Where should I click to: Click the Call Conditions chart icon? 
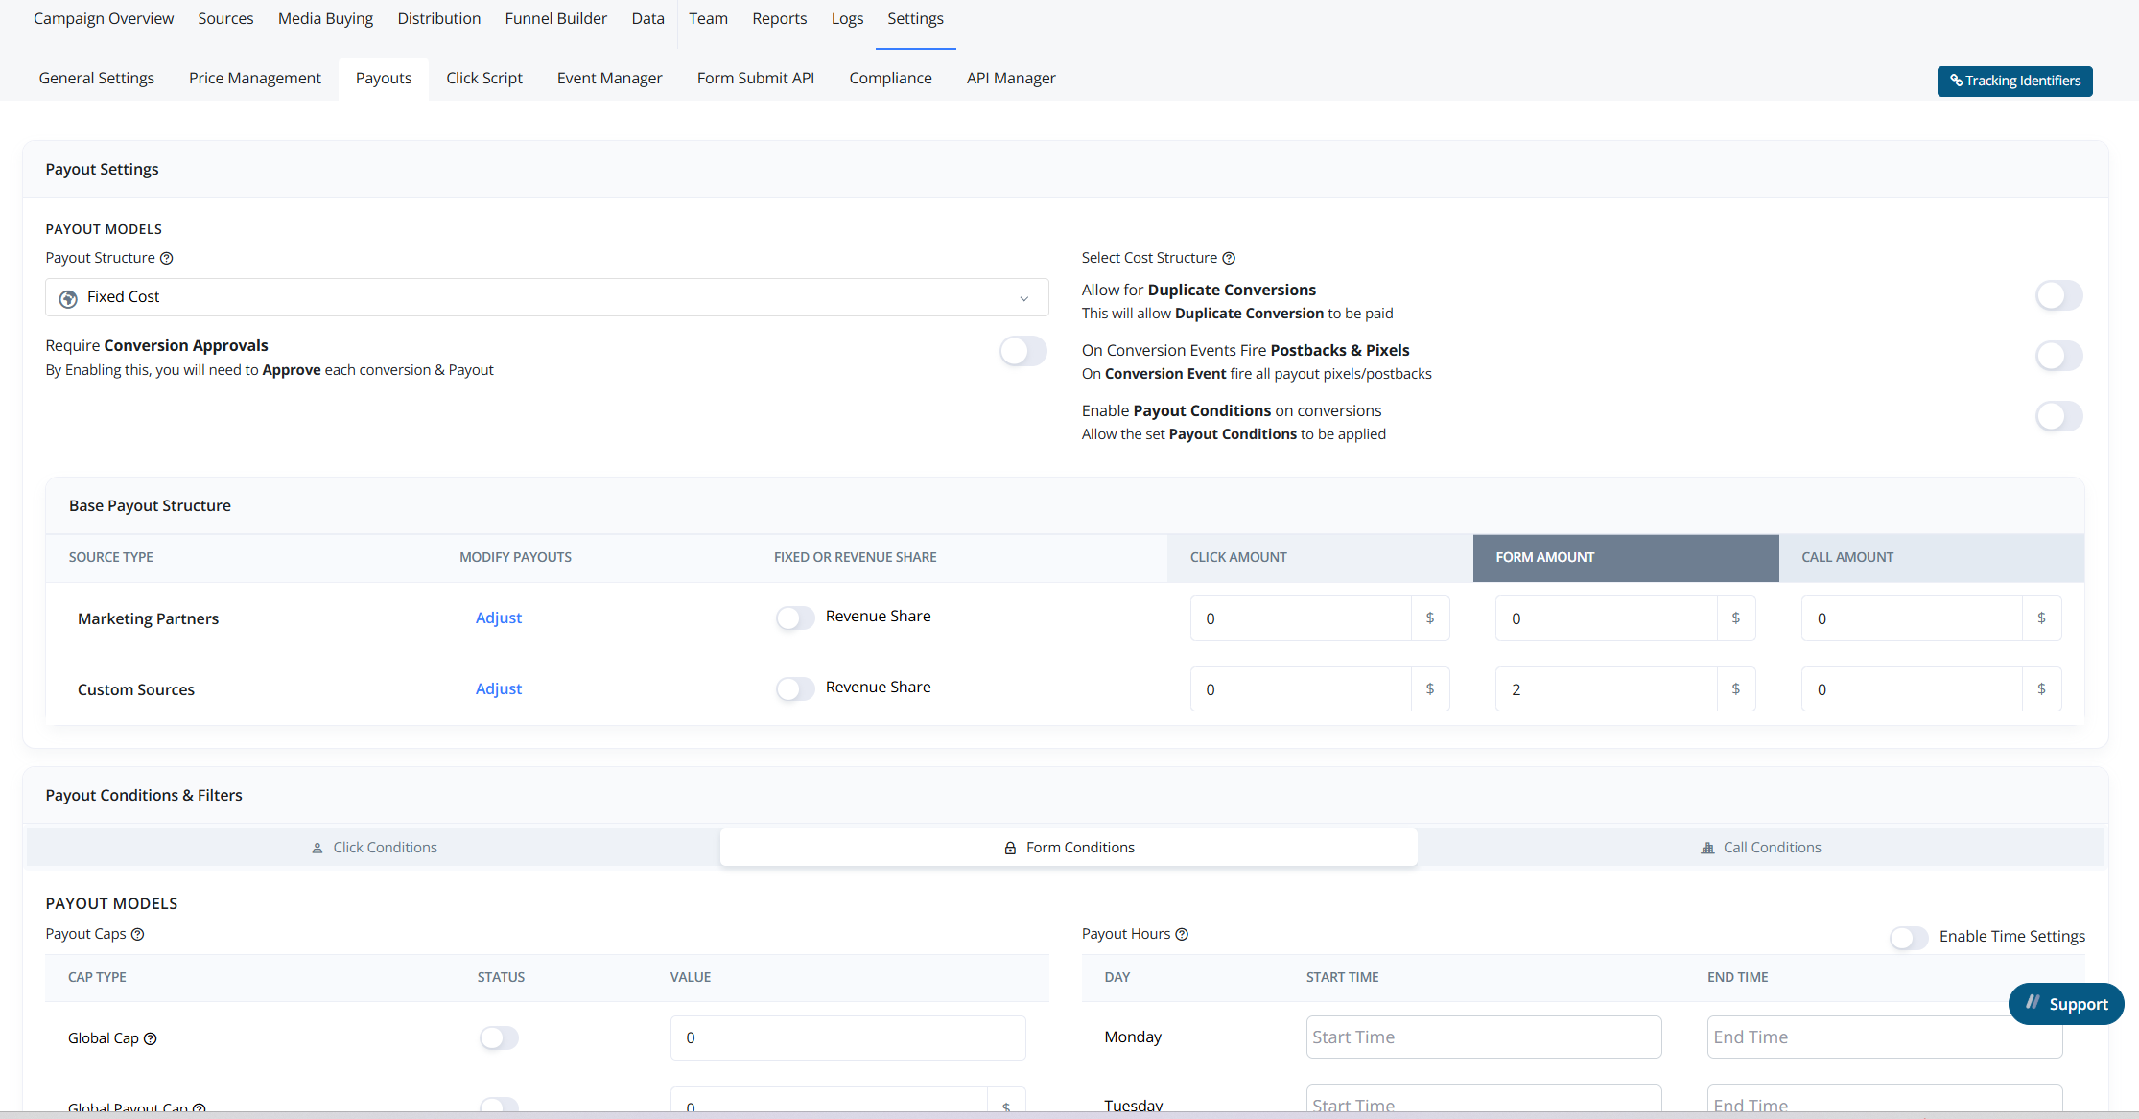[x=1707, y=849]
